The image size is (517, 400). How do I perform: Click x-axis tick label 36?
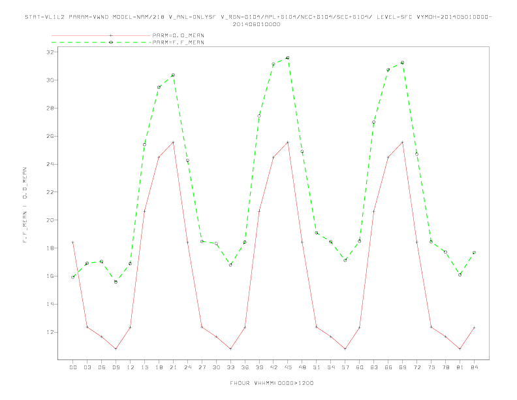(x=245, y=367)
